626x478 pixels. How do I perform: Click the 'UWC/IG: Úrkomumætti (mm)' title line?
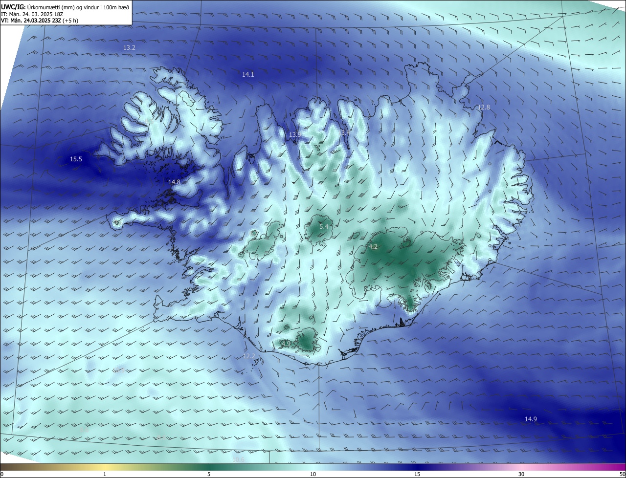65,7
